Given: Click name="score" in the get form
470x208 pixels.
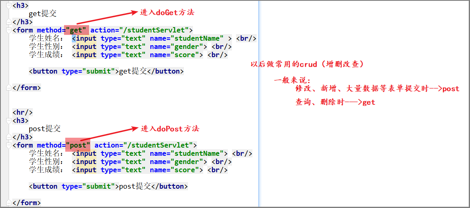Looking at the screenshot, I should pos(176,55).
